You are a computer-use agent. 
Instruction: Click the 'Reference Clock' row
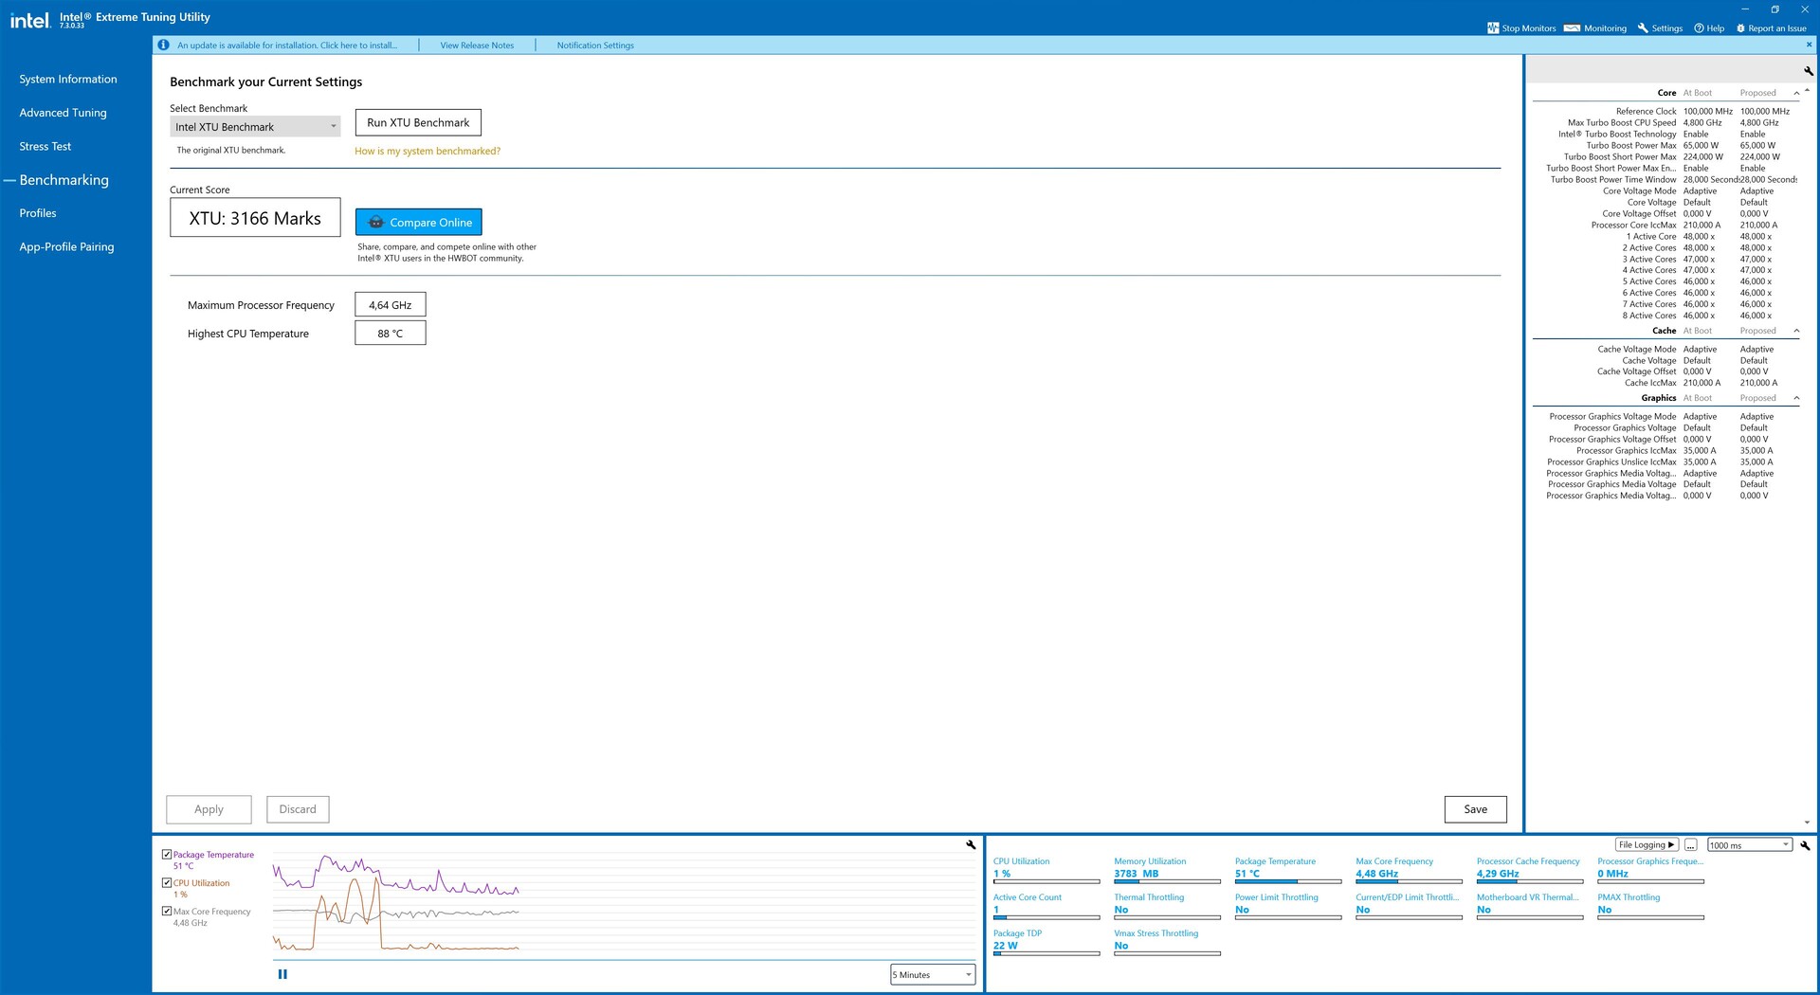click(1665, 112)
